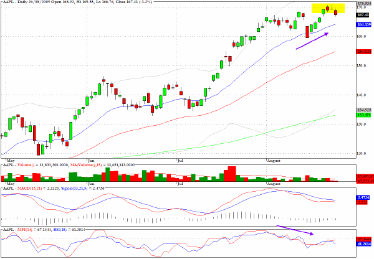Viewport: 374px width, 259px height.
Task: Select the Jul label on the price chart
Action: [180, 161]
